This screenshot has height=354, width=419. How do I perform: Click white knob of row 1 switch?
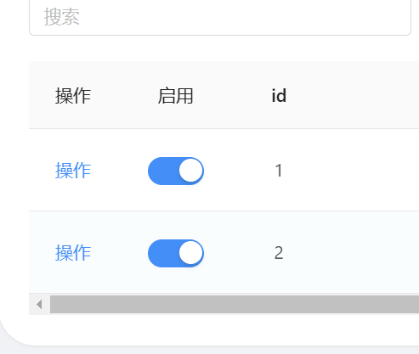(191, 171)
